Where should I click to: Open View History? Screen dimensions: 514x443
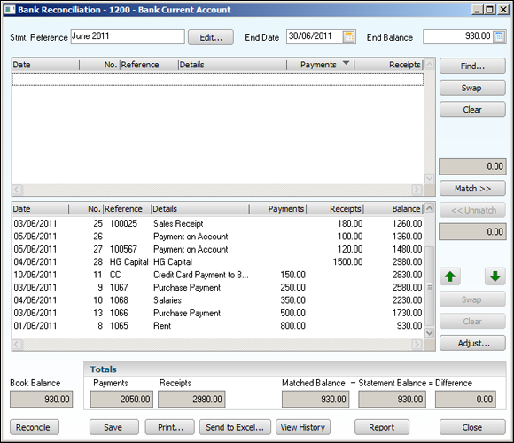303,427
